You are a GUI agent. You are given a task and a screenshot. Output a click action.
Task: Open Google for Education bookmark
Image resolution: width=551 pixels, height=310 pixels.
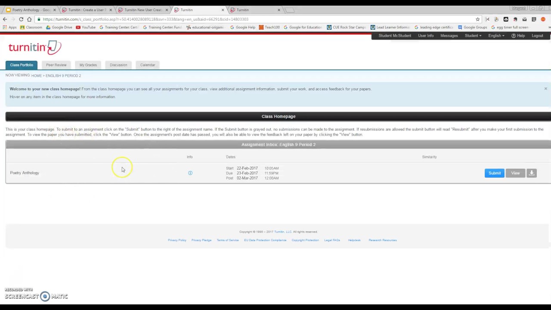pos(303,27)
